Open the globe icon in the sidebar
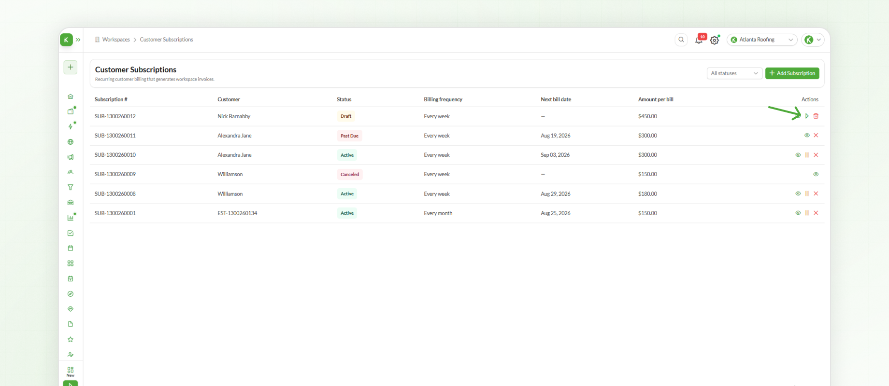Image resolution: width=889 pixels, height=386 pixels. point(71,142)
